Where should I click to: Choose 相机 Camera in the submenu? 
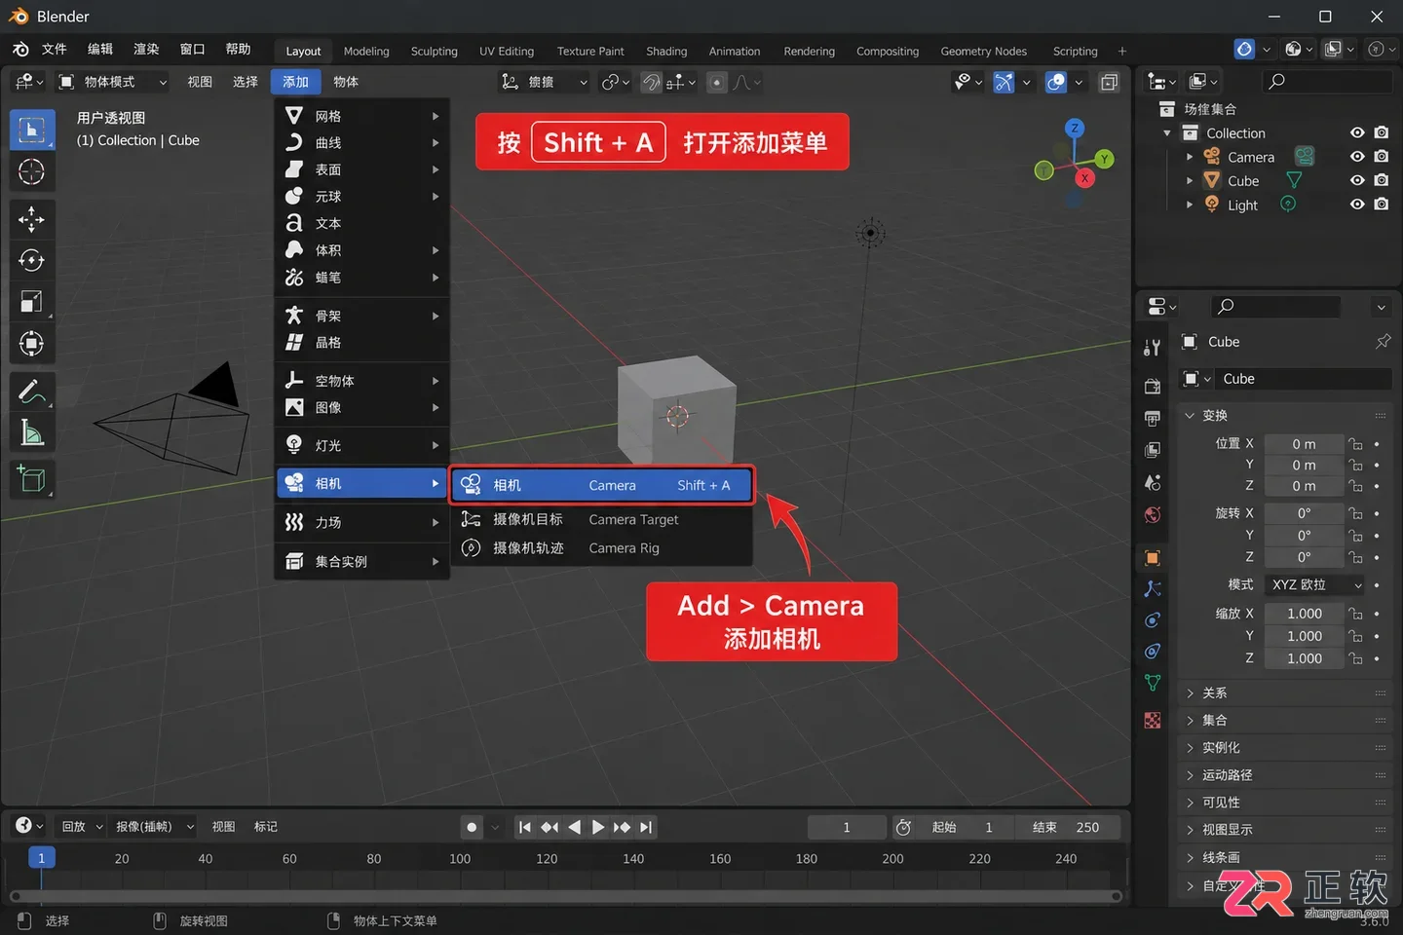pyautogui.click(x=601, y=485)
